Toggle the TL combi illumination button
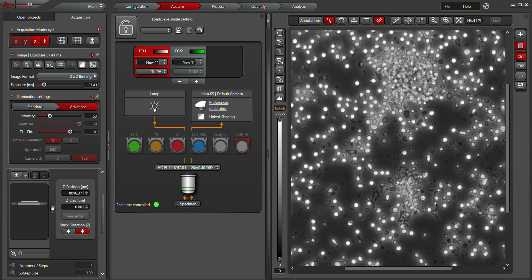The width and height of the screenshot is (532, 280). (53, 141)
